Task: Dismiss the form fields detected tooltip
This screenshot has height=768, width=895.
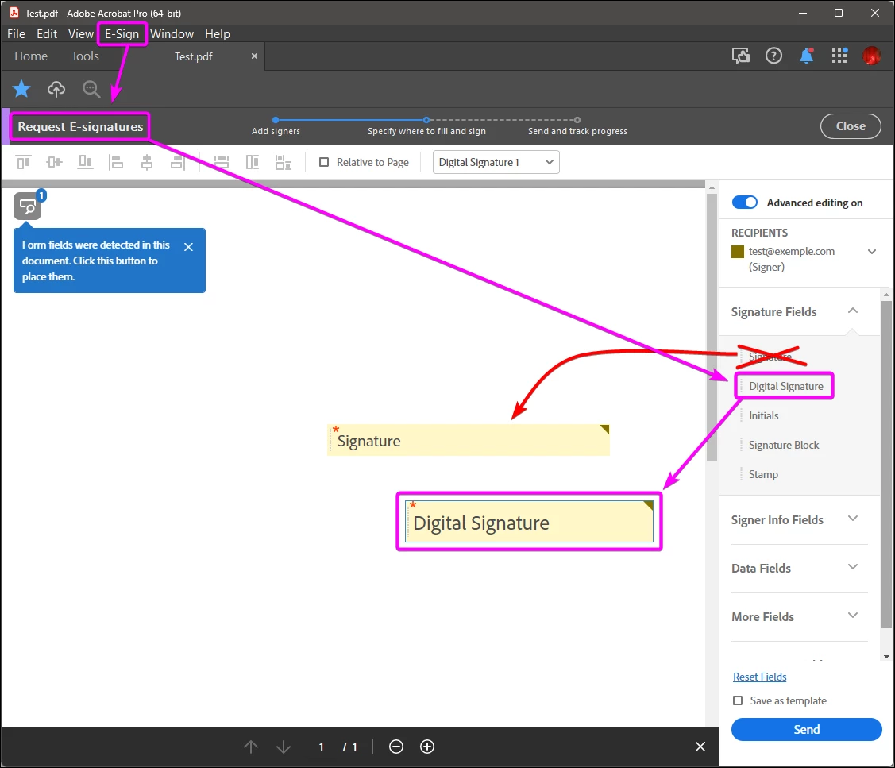Action: pos(188,247)
